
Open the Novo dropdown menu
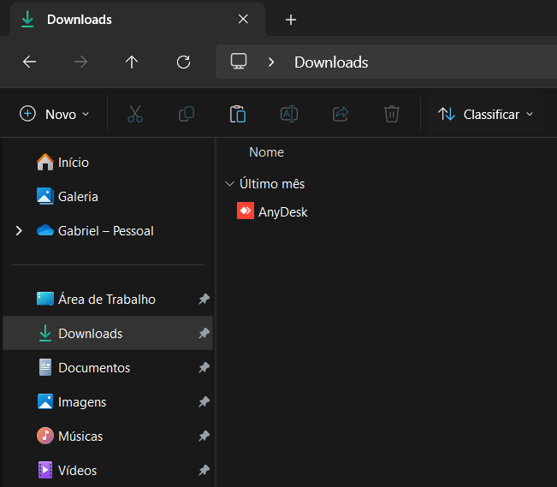(55, 114)
